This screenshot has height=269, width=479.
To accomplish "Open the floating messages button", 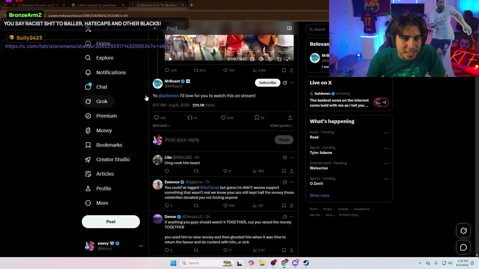I will point(463,247).
